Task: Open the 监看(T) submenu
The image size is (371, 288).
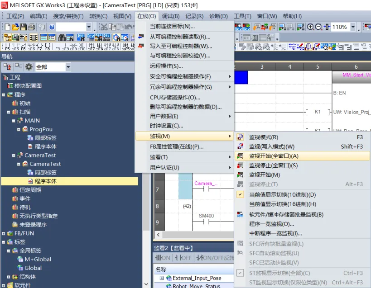Action: coord(184,157)
